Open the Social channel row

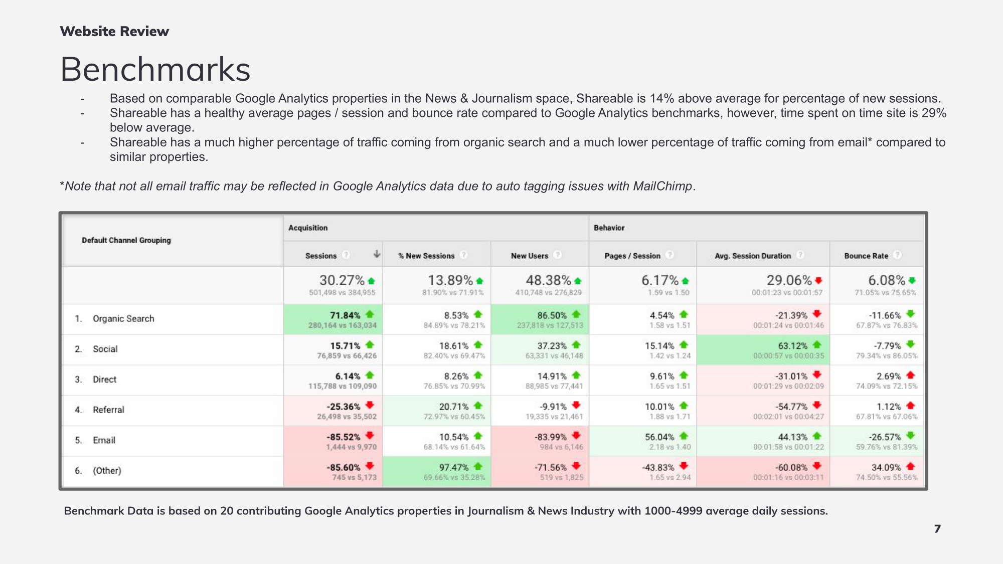click(105, 349)
